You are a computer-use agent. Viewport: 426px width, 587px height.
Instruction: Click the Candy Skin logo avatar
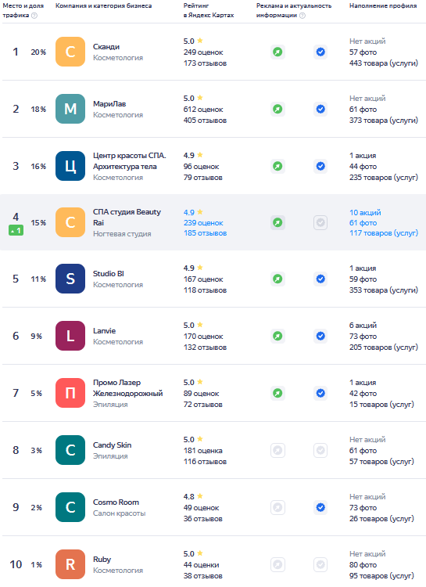pyautogui.click(x=70, y=450)
